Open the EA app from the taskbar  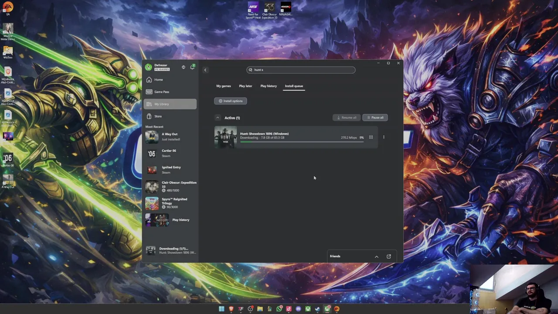[x=337, y=309]
